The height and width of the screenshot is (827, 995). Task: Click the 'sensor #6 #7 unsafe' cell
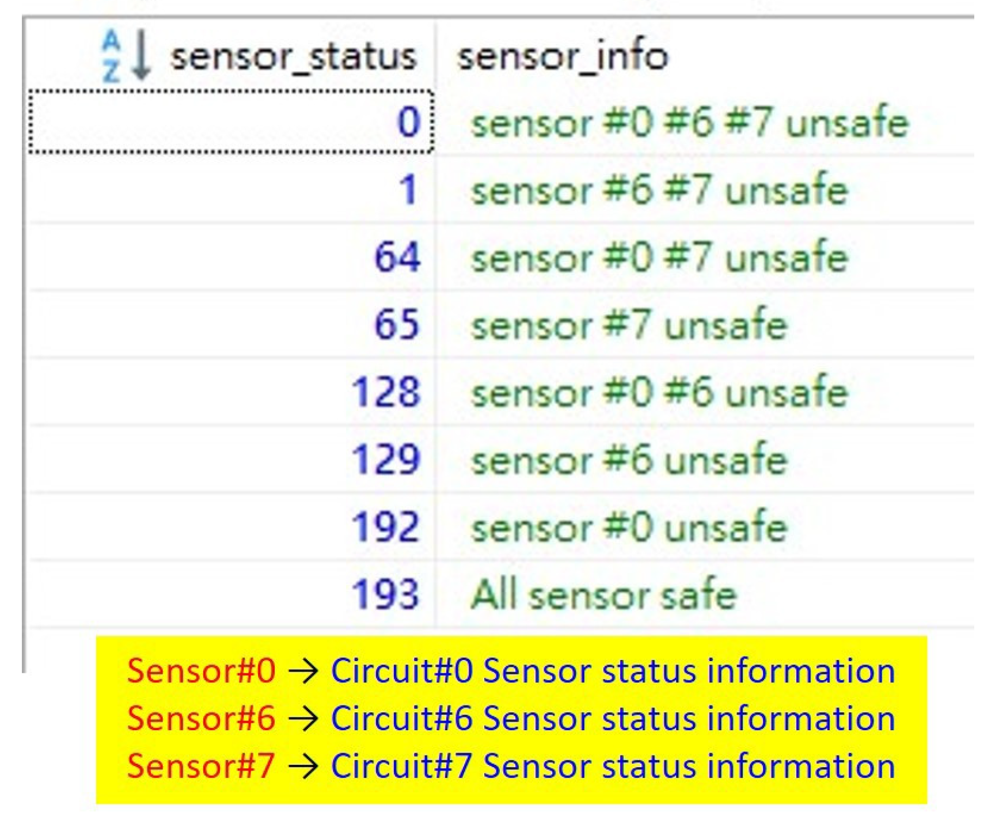(x=659, y=190)
